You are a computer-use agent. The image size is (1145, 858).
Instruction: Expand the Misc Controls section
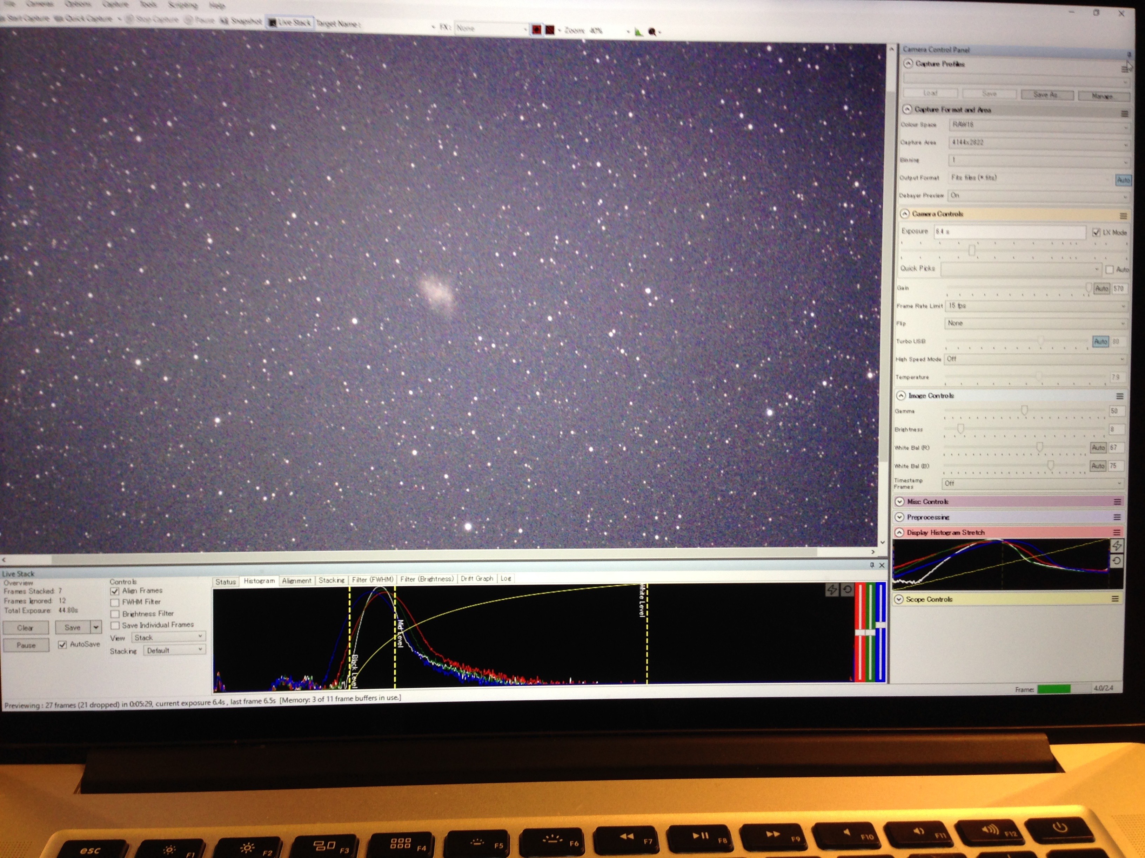(900, 502)
